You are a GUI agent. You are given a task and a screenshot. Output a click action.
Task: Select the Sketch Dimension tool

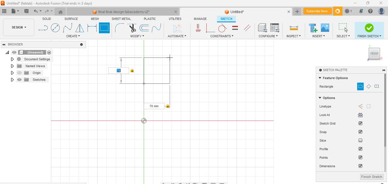(92, 28)
